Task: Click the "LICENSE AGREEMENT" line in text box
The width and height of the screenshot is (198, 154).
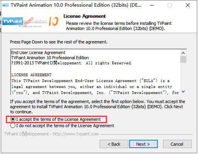Action: click(31, 75)
